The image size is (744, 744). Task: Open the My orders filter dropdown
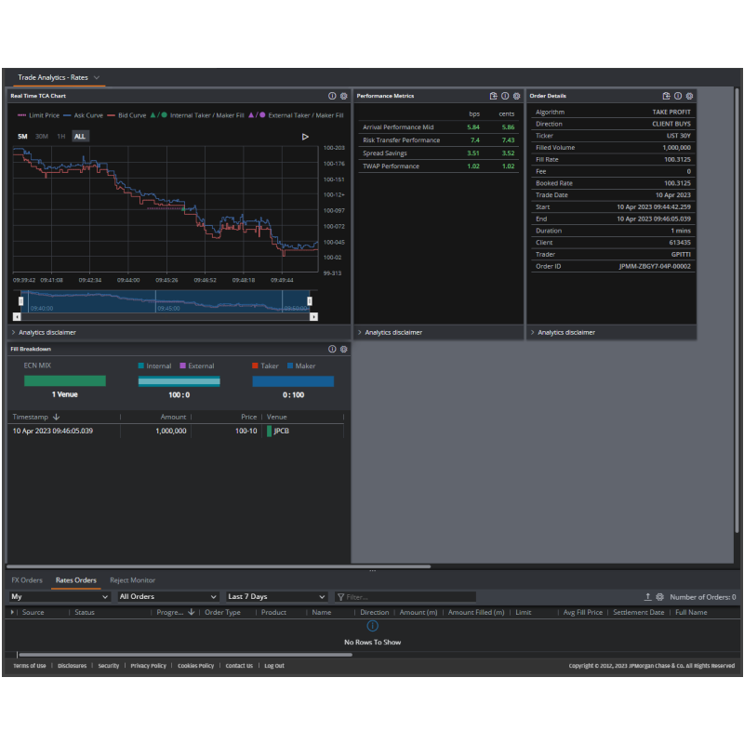click(x=60, y=597)
